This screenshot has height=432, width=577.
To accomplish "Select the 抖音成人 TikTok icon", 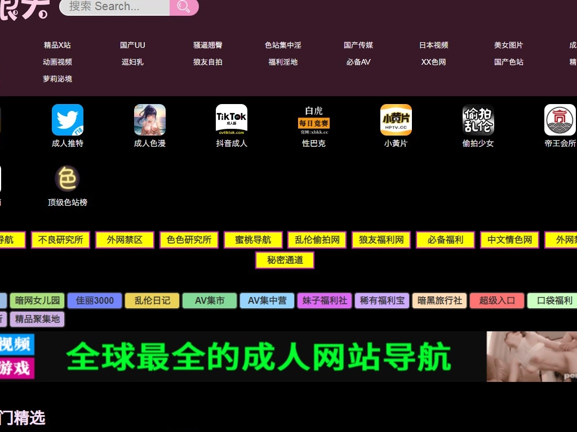I will (x=231, y=120).
